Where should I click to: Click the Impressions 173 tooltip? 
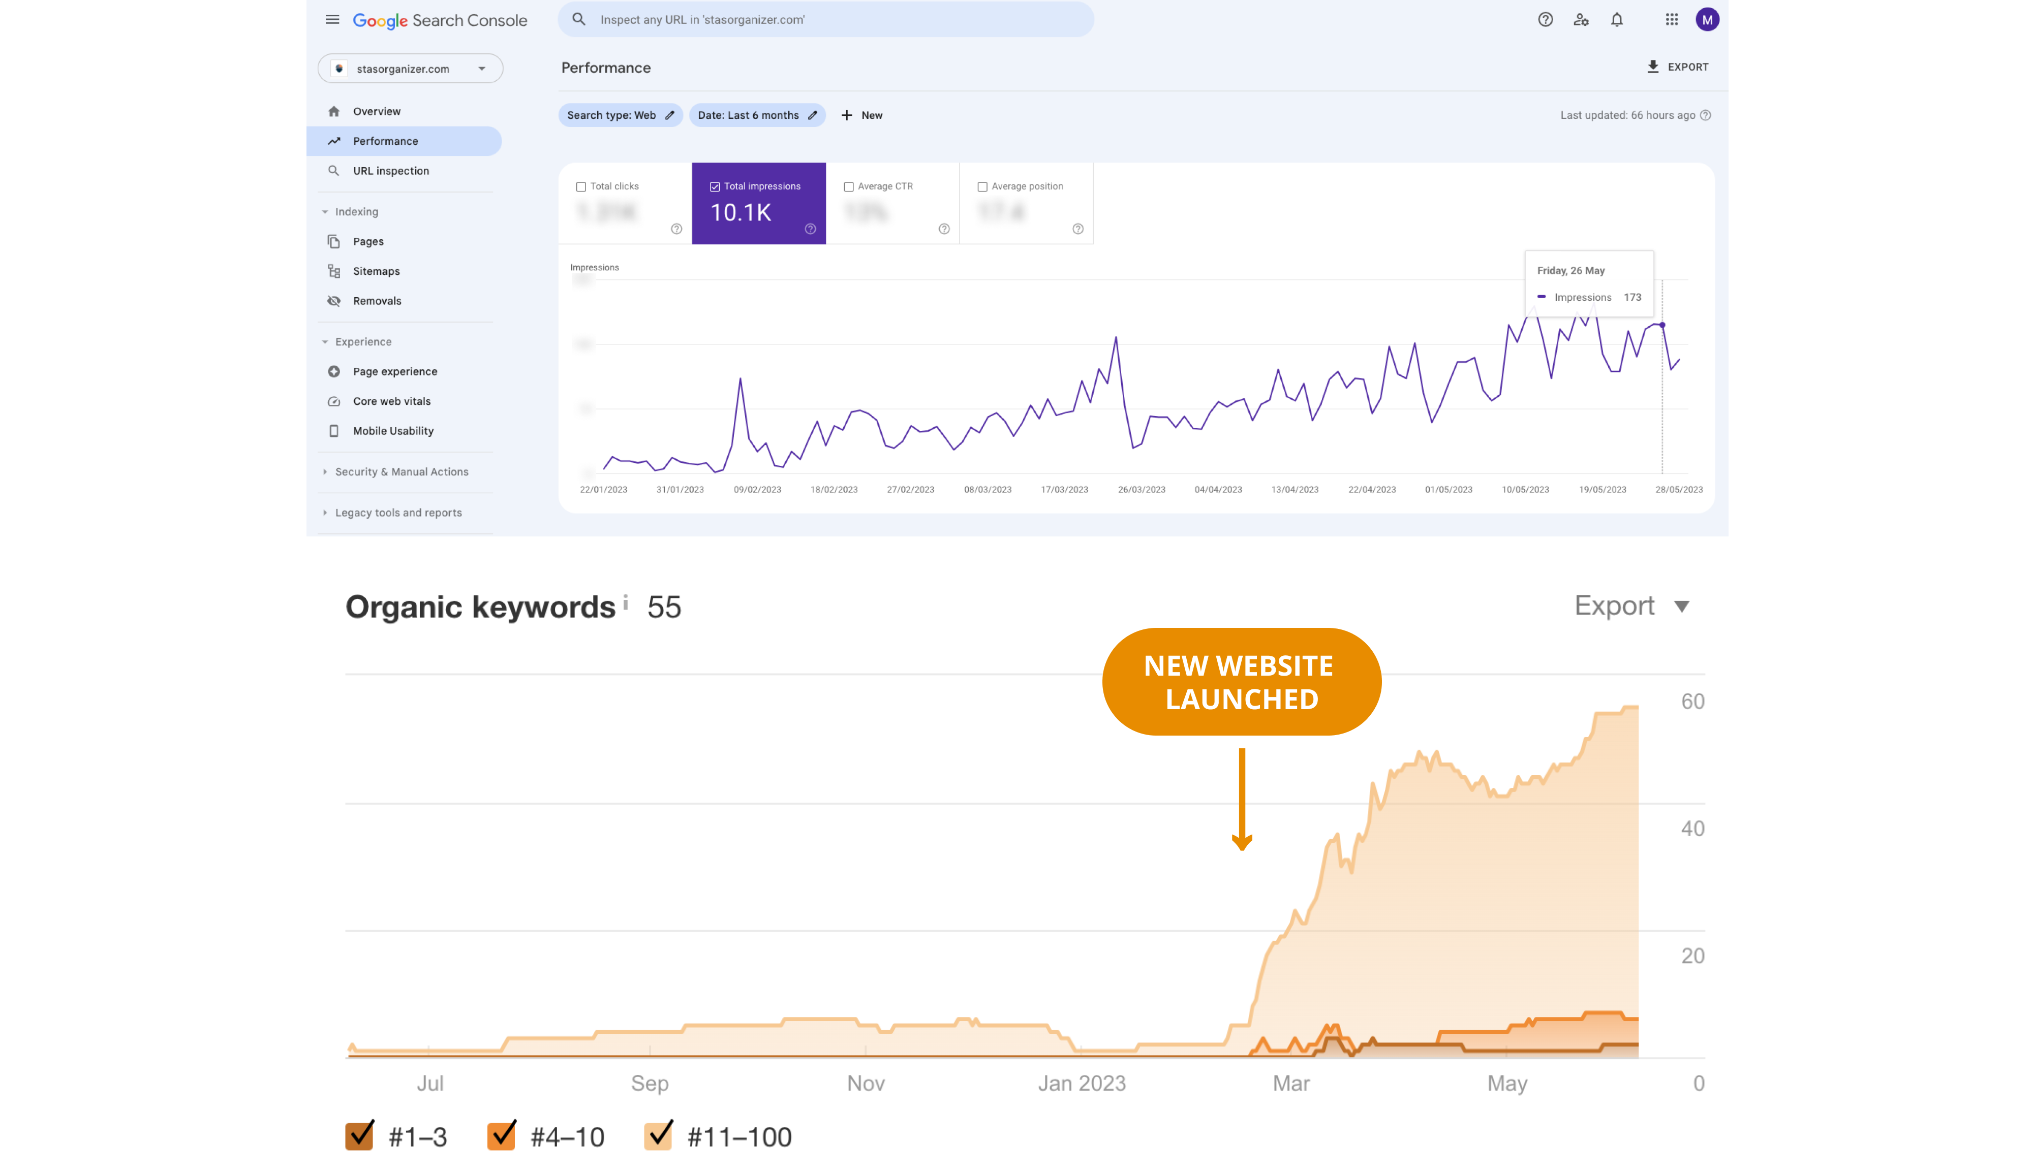(x=1588, y=284)
